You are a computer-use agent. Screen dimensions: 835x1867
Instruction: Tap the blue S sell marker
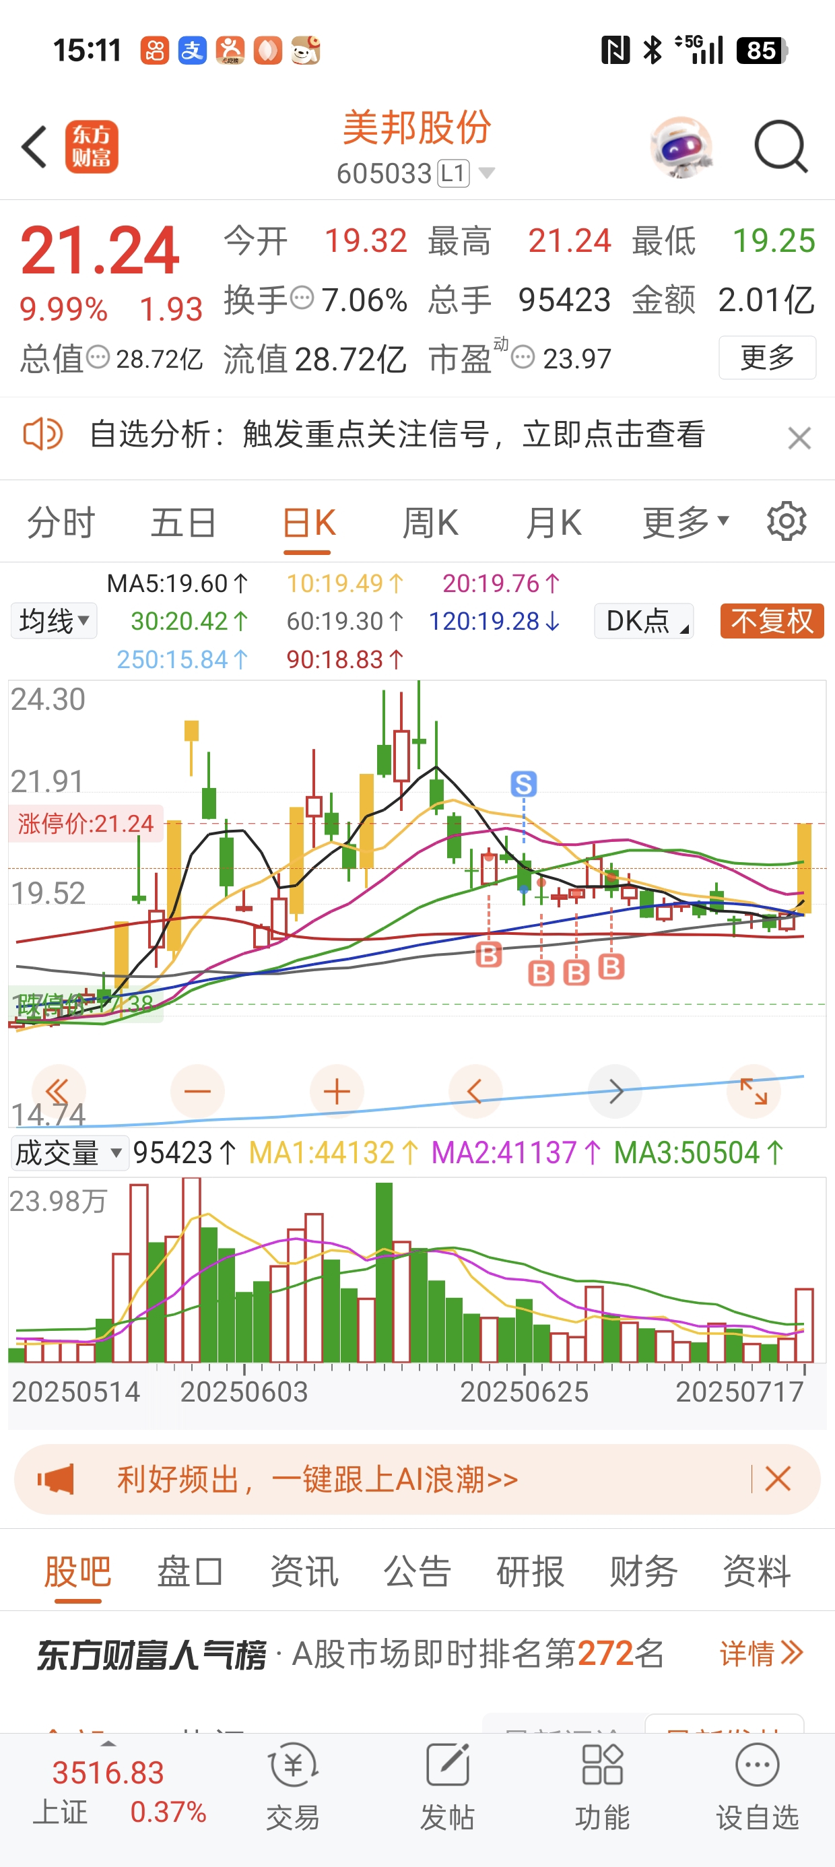click(523, 783)
